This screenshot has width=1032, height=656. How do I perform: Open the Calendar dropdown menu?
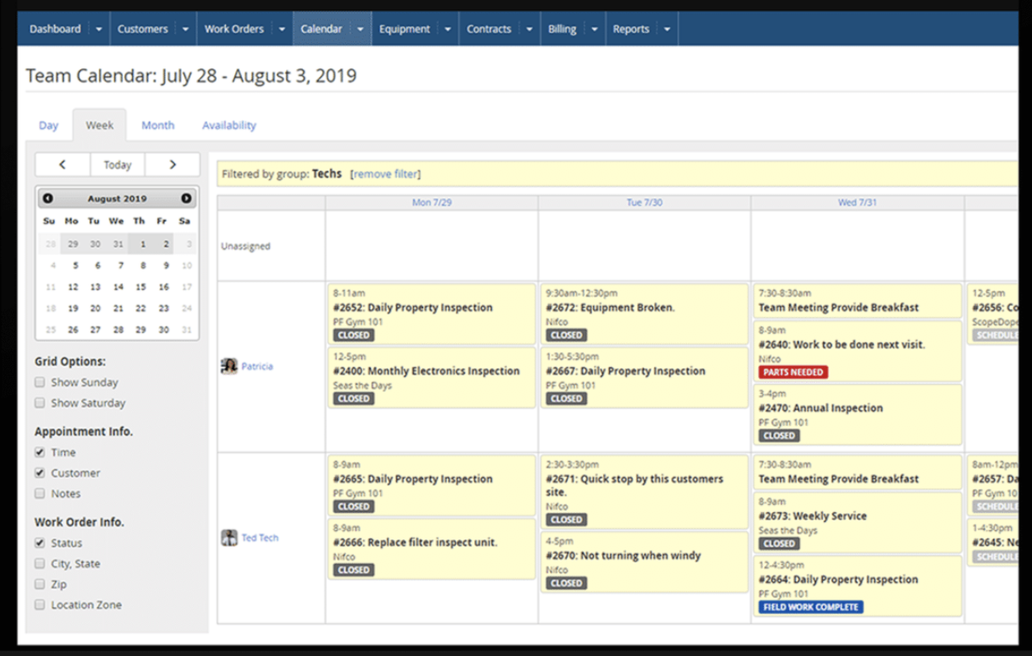tap(359, 28)
